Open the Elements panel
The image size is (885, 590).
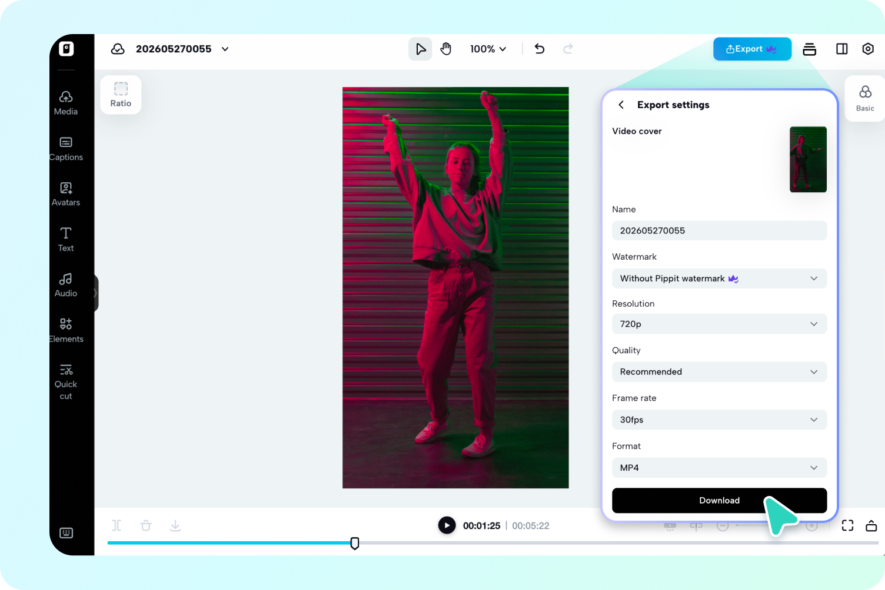[x=66, y=330]
